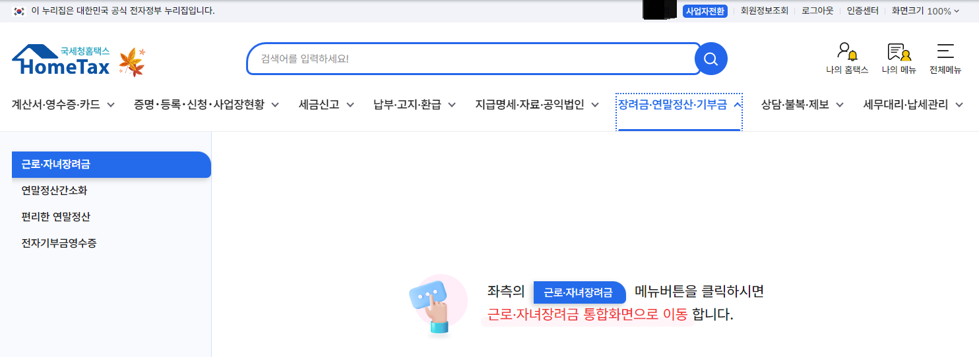Click the HomeTax logo
The width and height of the screenshot is (979, 357).
pyautogui.click(x=61, y=61)
